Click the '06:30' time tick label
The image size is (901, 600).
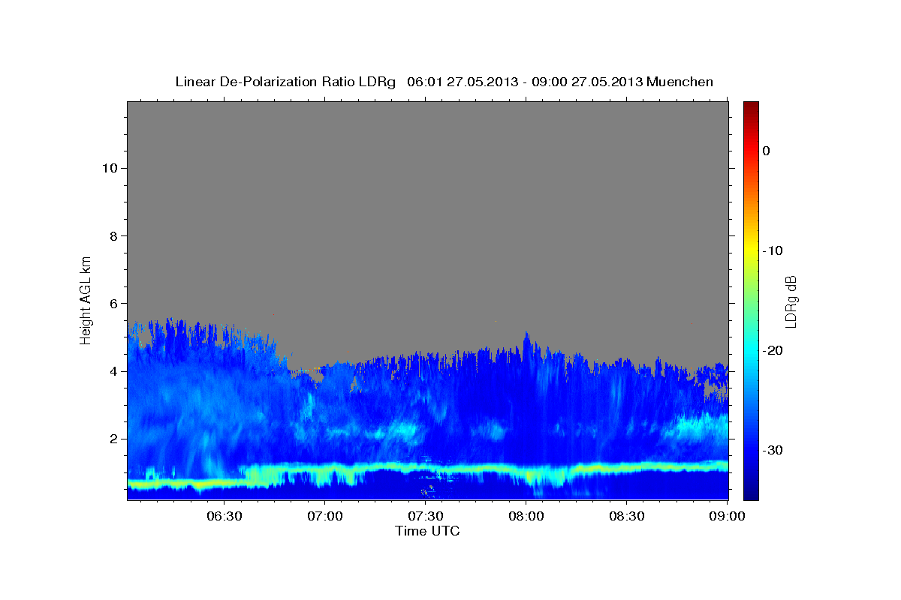coord(224,517)
